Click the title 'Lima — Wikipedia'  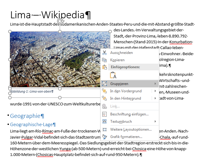51,15
